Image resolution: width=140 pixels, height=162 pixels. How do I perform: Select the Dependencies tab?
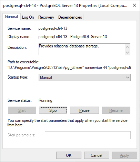click(70, 17)
